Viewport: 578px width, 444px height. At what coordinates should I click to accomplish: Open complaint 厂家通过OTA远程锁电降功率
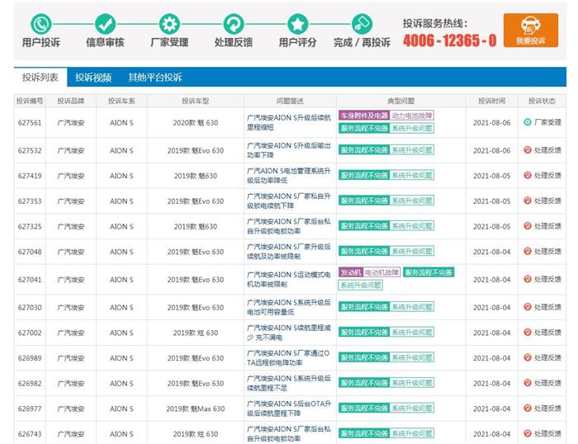[289, 358]
